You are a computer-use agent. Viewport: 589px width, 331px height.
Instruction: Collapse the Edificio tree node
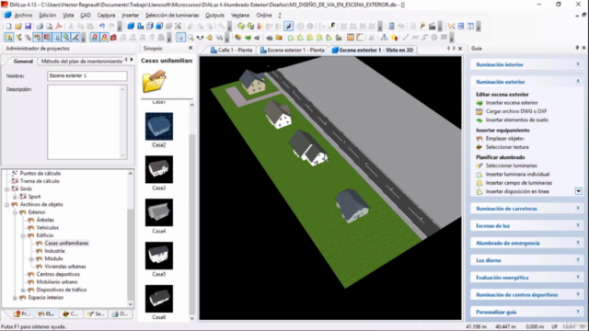[23, 235]
